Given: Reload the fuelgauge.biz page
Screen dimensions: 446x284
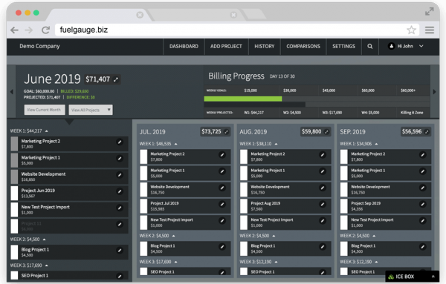Looking at the screenshot, I should [45, 30].
